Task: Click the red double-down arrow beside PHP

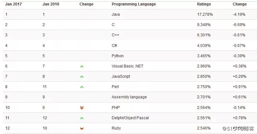Action: click(82, 108)
